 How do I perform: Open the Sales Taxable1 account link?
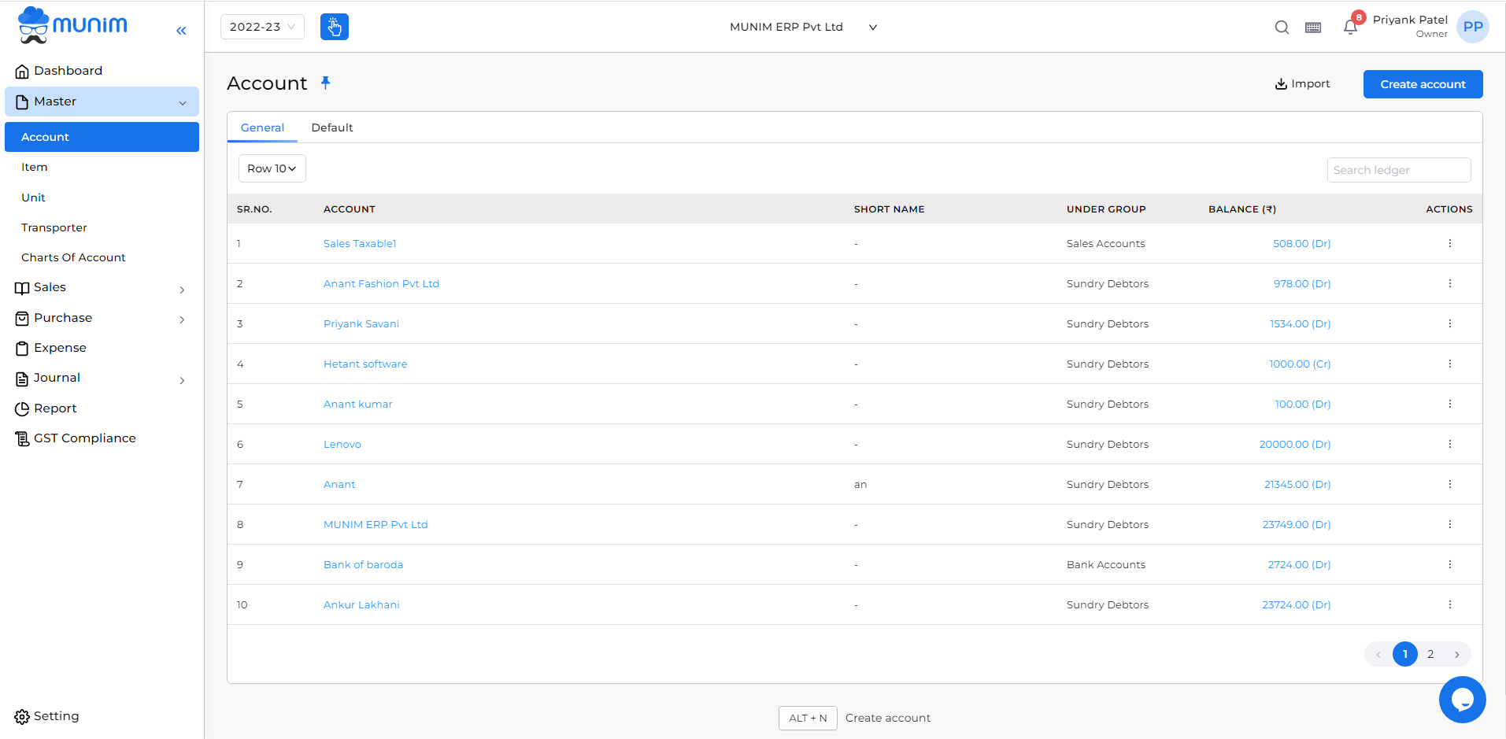[x=360, y=244]
